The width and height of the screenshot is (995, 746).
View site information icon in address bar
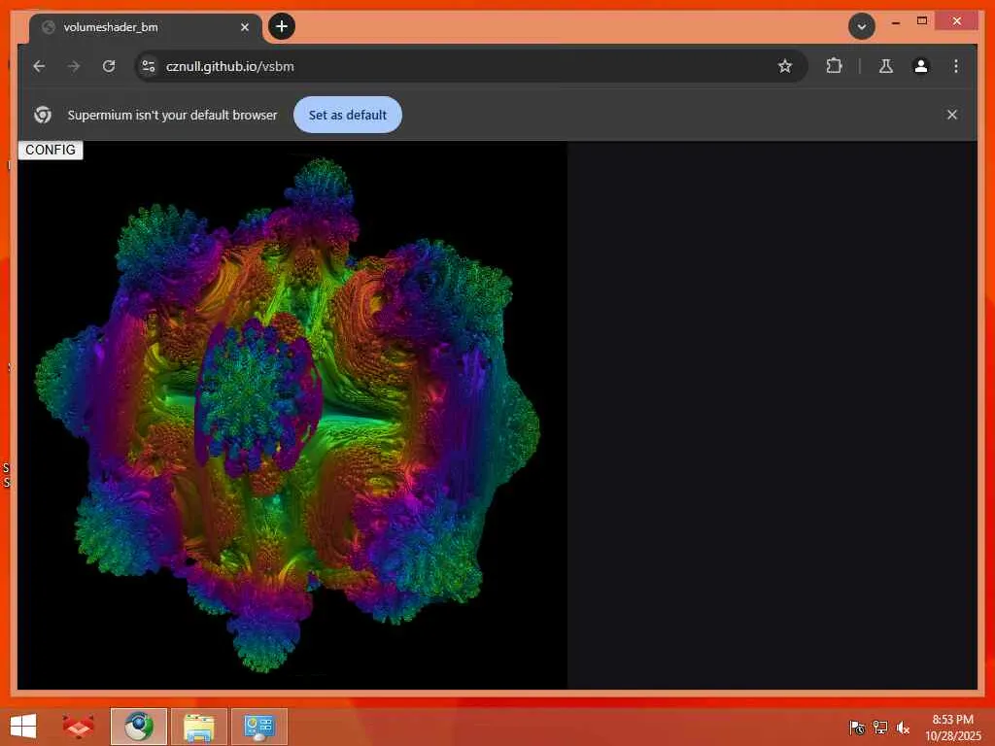(x=149, y=66)
